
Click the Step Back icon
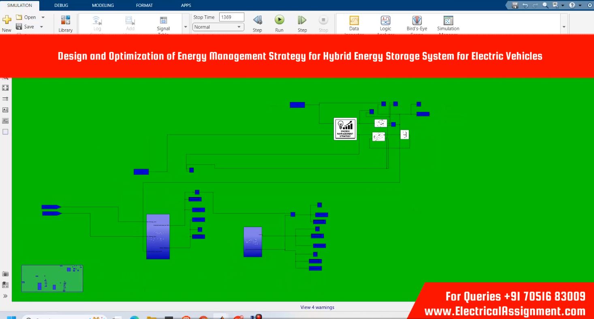pyautogui.click(x=257, y=20)
